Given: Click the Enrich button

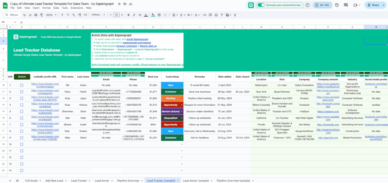Looking at the screenshot, I should click(22, 77).
